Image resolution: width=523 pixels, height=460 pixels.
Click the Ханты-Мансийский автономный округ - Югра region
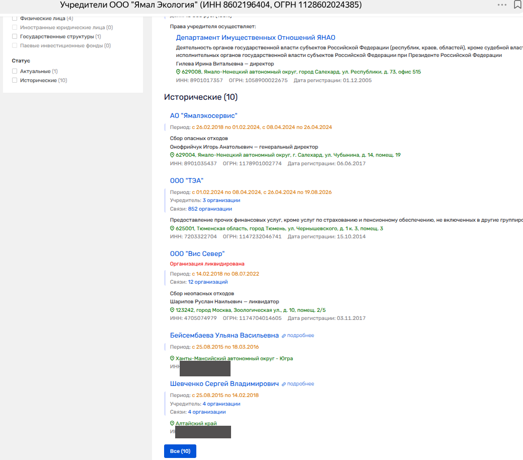[234, 359]
